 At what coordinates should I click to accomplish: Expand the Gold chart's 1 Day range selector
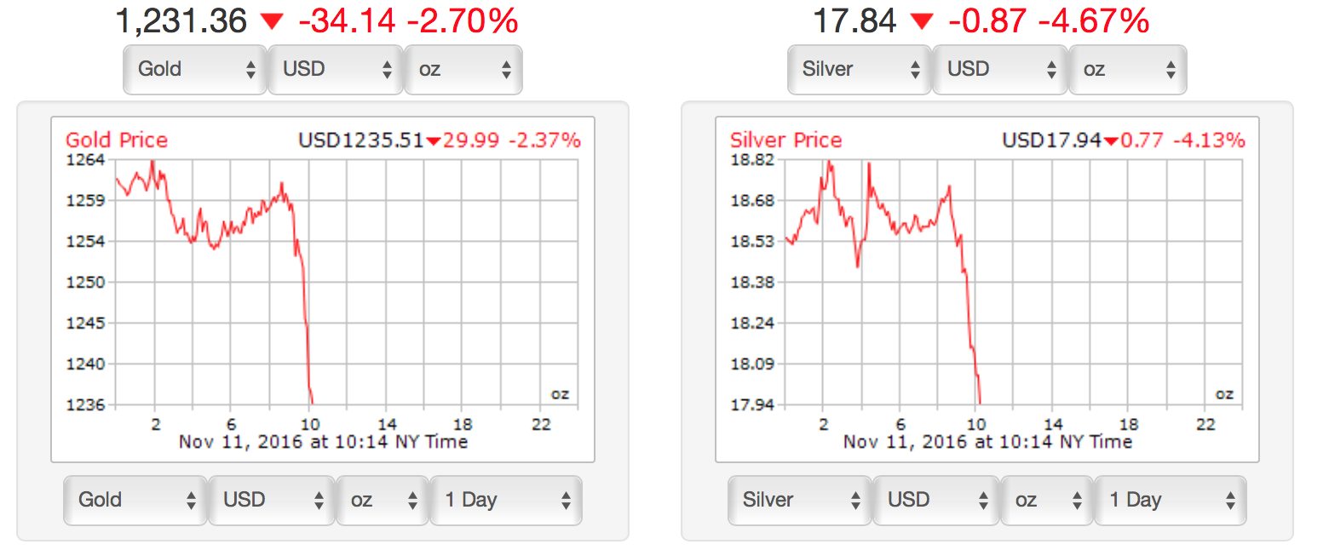506,500
